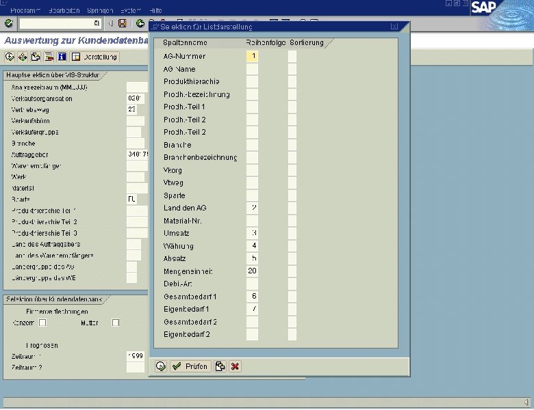Click the red Cancel X icon
The height and width of the screenshot is (410, 534).
pos(235,366)
